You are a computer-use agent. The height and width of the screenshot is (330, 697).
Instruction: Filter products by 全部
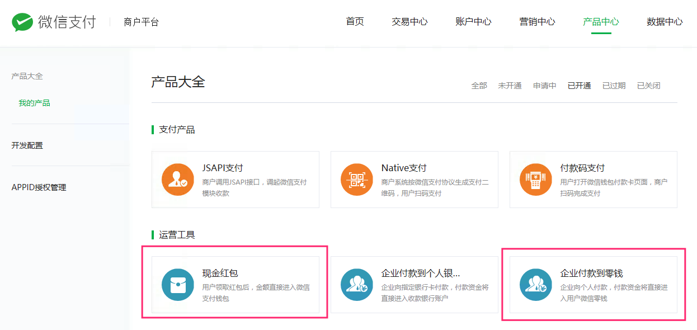pyautogui.click(x=479, y=86)
